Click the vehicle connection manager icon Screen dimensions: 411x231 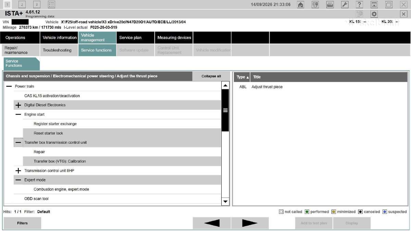pyautogui.click(x=315, y=4)
